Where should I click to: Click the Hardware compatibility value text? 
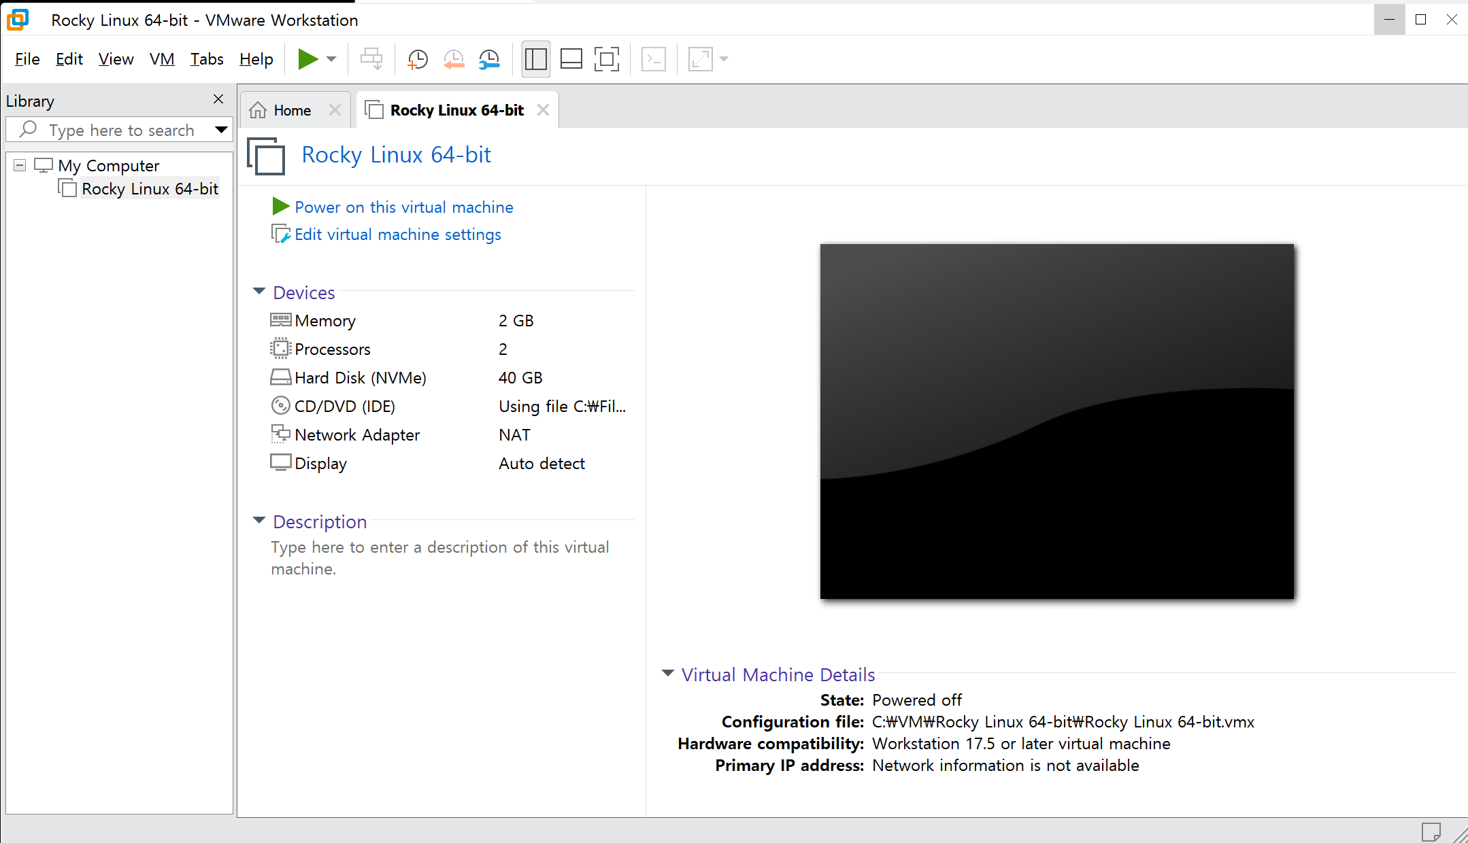click(x=1021, y=744)
